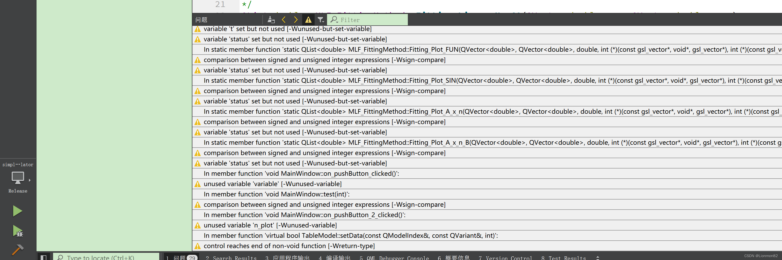The height and width of the screenshot is (260, 782).
Task: Click warning icon of the Wreturn-type row
Action: click(x=198, y=246)
